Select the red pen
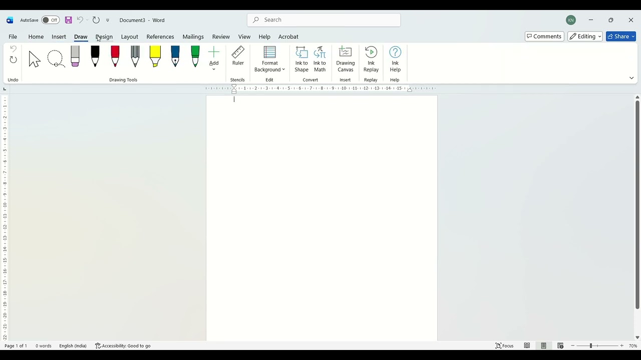Screen dimensions: 641x360 (115, 56)
